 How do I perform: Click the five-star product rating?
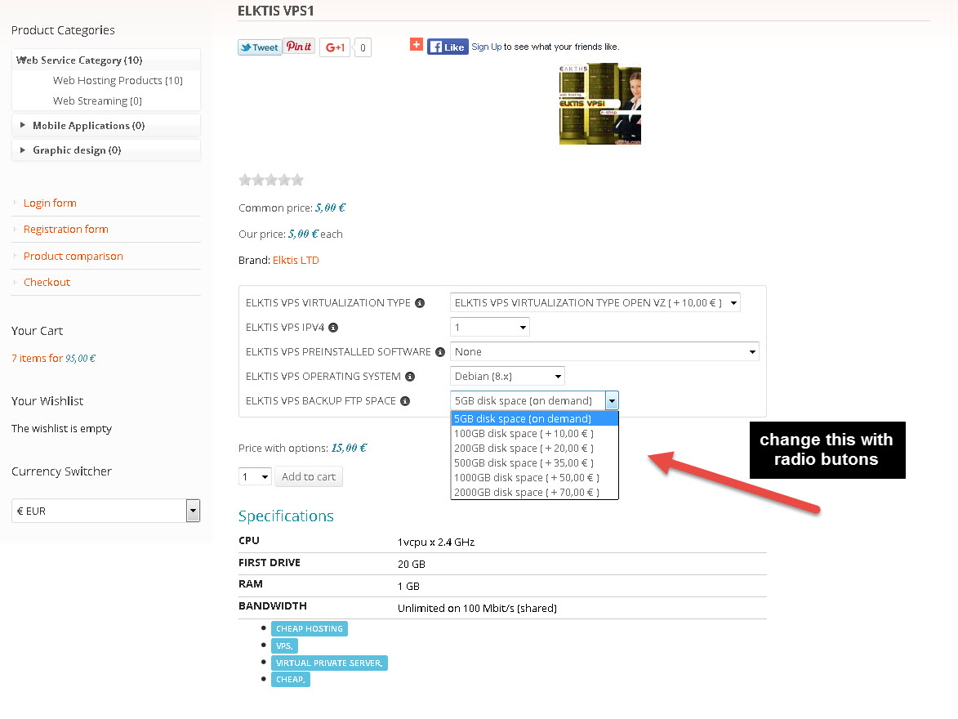pyautogui.click(x=270, y=180)
